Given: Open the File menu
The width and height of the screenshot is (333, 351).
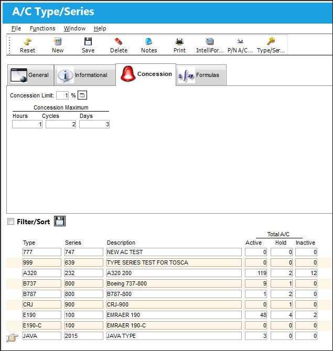Looking at the screenshot, I should 16,28.
